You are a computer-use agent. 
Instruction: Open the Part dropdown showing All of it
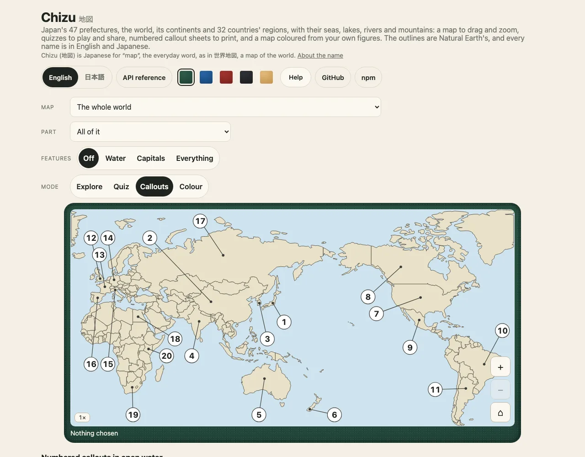click(x=150, y=132)
